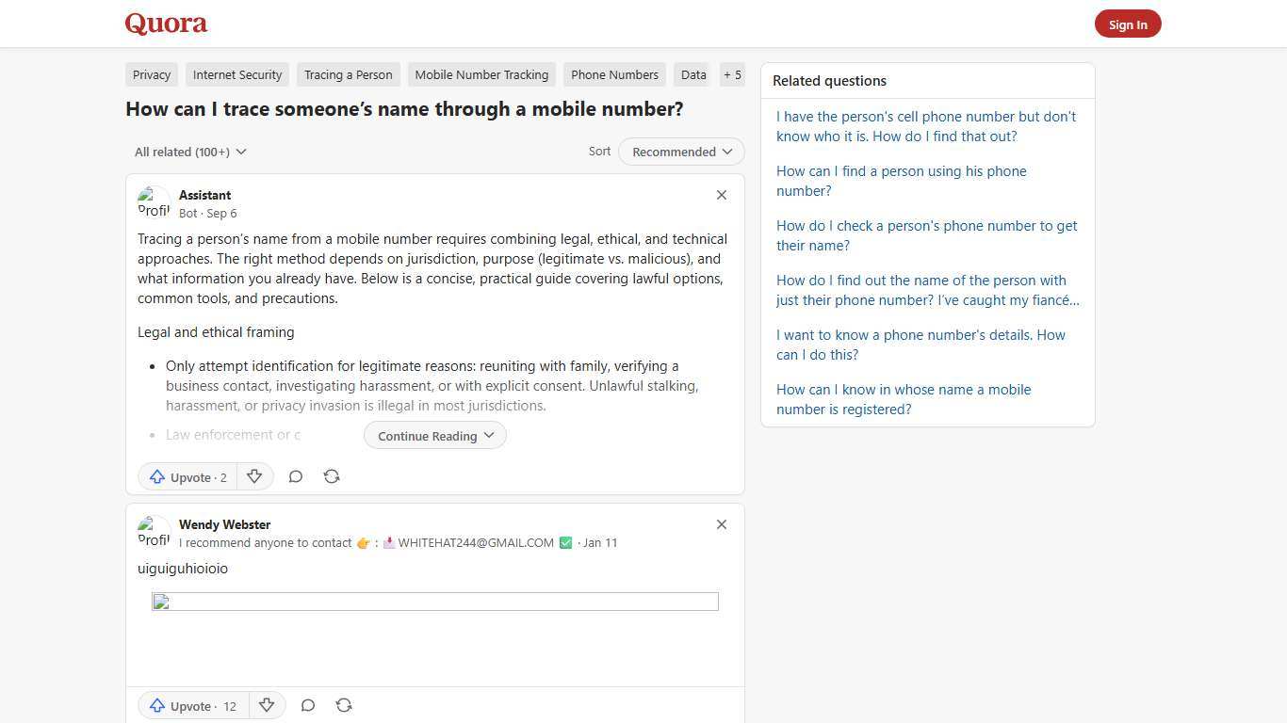Select the Privacy topic tag
Screen dimensions: 1287x723
(152, 74)
